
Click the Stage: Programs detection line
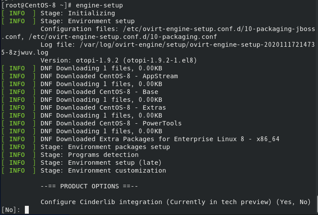[89, 155]
